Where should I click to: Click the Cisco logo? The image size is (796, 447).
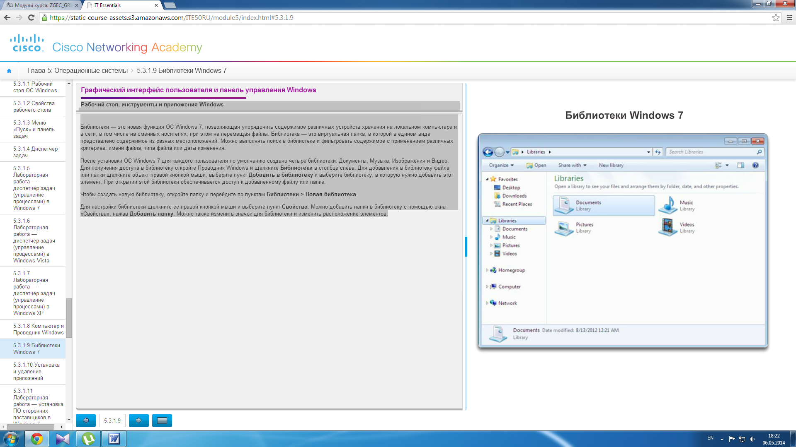(27, 43)
